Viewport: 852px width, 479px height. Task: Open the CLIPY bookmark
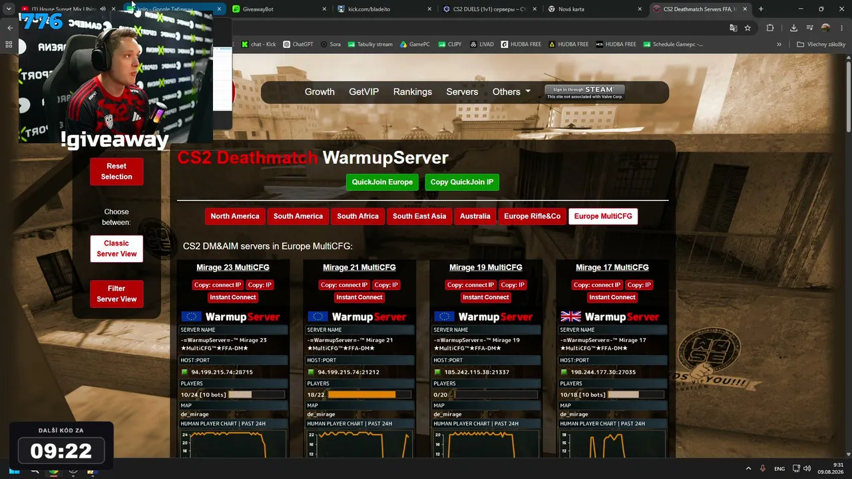pos(449,45)
